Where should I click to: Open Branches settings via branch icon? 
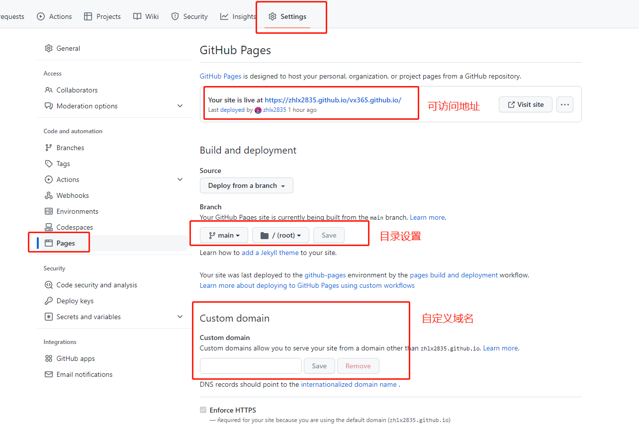coord(48,147)
